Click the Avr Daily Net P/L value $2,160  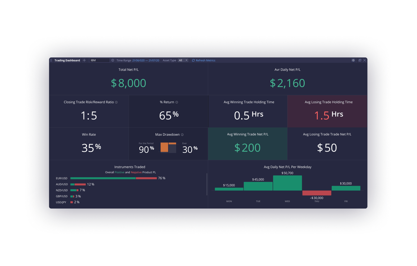287,83
